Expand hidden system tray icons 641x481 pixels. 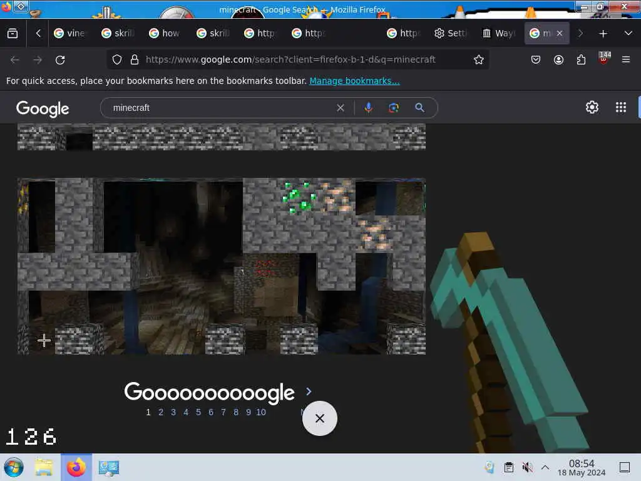coord(545,467)
